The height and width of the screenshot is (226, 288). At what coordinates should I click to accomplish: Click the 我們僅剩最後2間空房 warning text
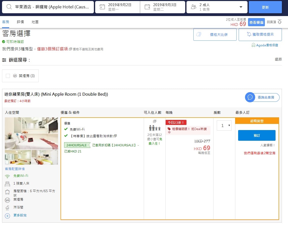(260, 153)
